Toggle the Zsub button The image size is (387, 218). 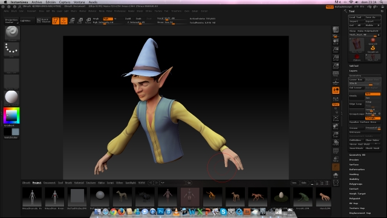click(138, 19)
